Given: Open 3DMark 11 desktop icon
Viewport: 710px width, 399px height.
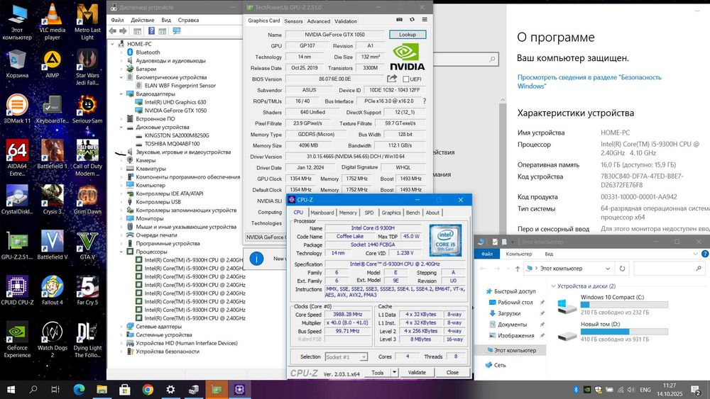Looking at the screenshot, I should click(x=17, y=109).
